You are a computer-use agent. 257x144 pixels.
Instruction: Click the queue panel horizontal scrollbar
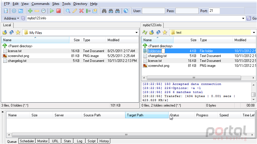(126, 135)
